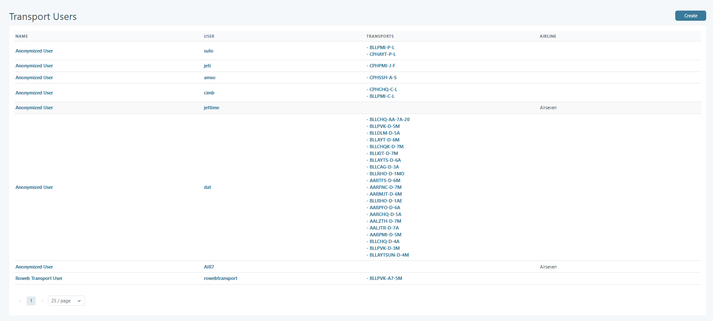Open the 'dat' user link
713x321 pixels.
click(207, 187)
